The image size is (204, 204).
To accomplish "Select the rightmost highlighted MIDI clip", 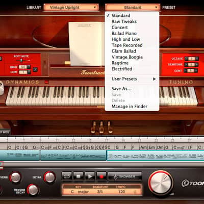I will (x=155, y=156).
